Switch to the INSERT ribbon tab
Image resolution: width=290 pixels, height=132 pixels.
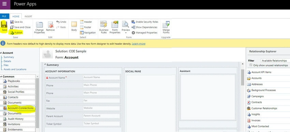tap(28, 16)
